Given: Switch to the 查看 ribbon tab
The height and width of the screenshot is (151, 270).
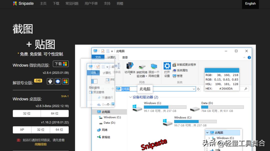Looking at the screenshot, I should pyautogui.click(x=125, y=57).
